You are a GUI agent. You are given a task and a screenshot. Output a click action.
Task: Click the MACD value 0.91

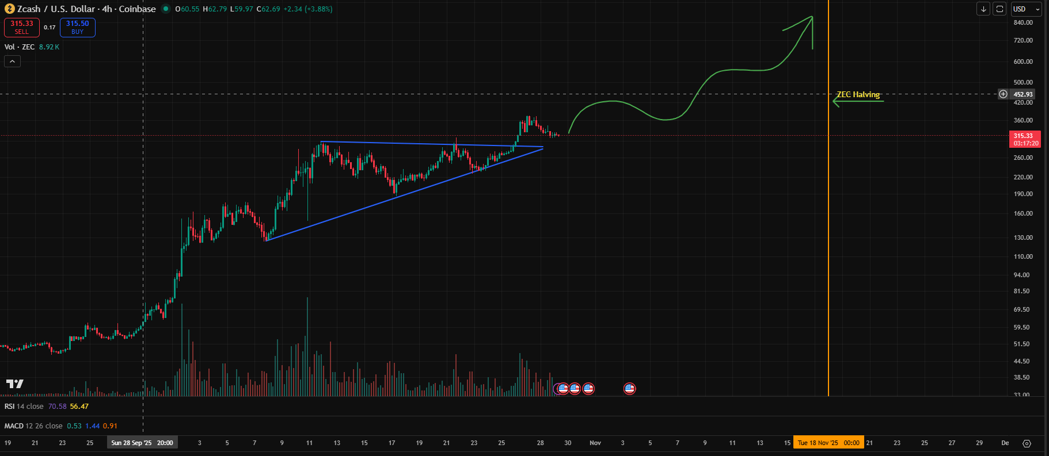pos(110,426)
